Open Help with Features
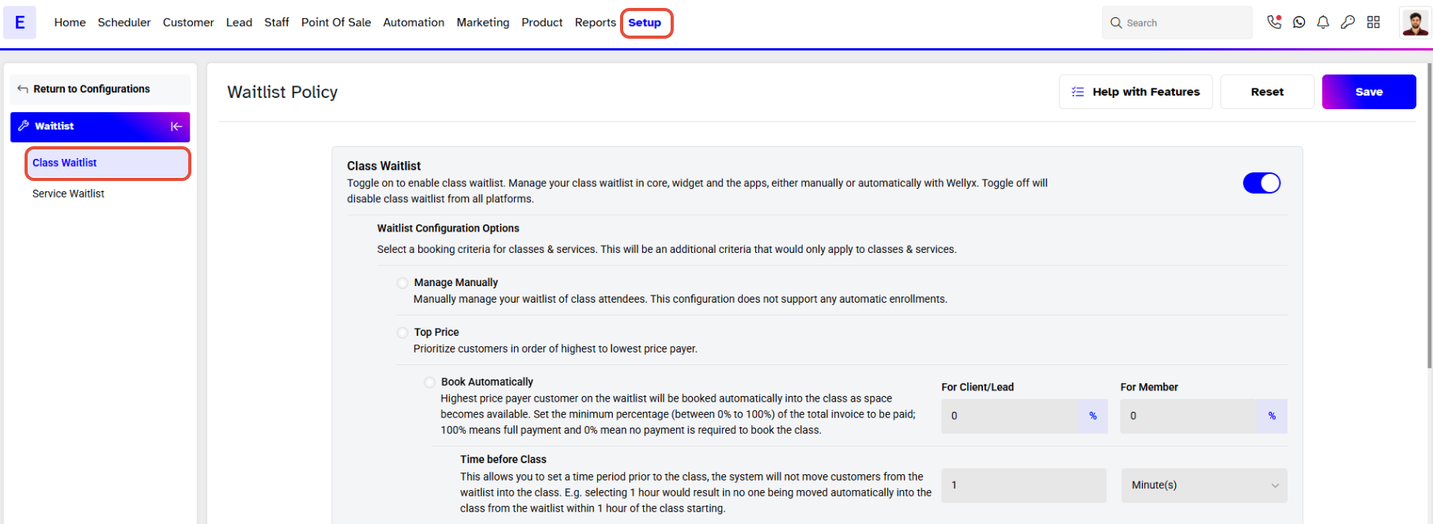Screen dimensions: 1433x524 click(1136, 92)
